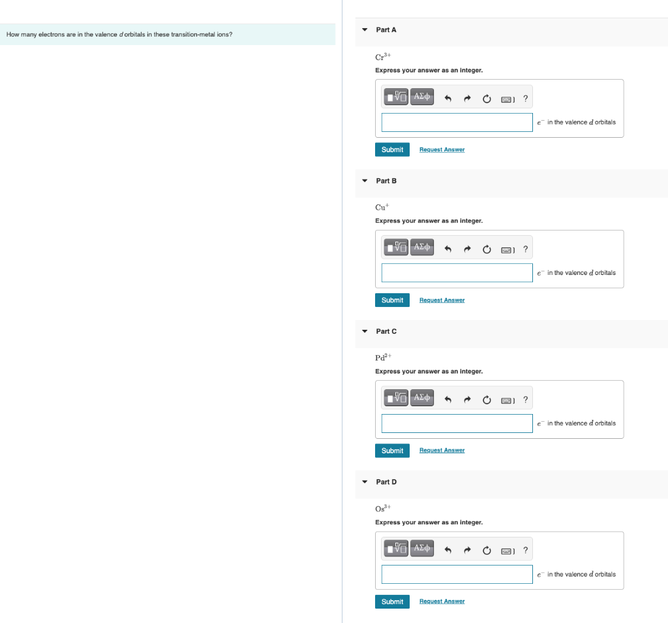668x623 pixels.
Task: Submit the Part B answer
Action: point(392,300)
